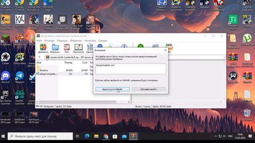The image size is (255, 143).
Task: Click the SFX toolbar icon
Action: [169, 48]
